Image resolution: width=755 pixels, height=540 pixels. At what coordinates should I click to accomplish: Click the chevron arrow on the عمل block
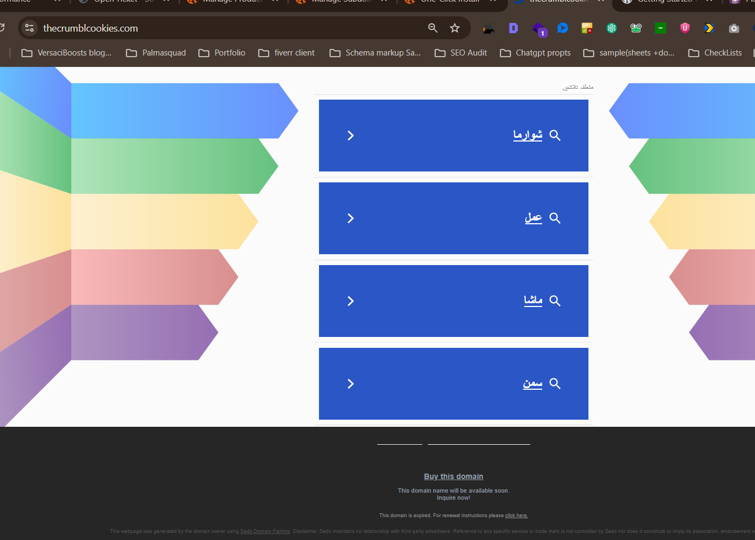tap(351, 218)
